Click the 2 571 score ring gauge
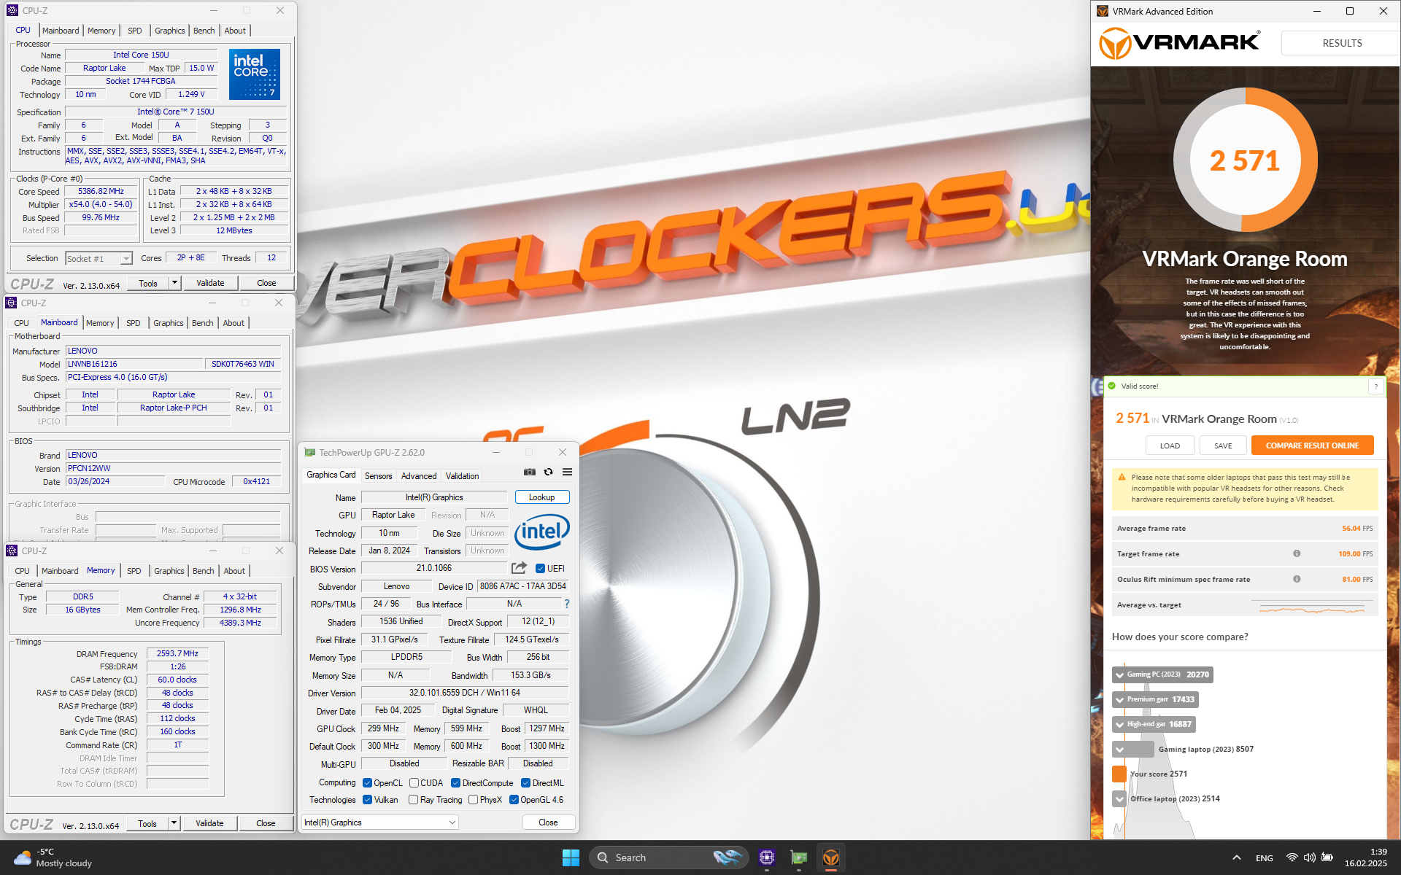The height and width of the screenshot is (875, 1401). click(1245, 160)
